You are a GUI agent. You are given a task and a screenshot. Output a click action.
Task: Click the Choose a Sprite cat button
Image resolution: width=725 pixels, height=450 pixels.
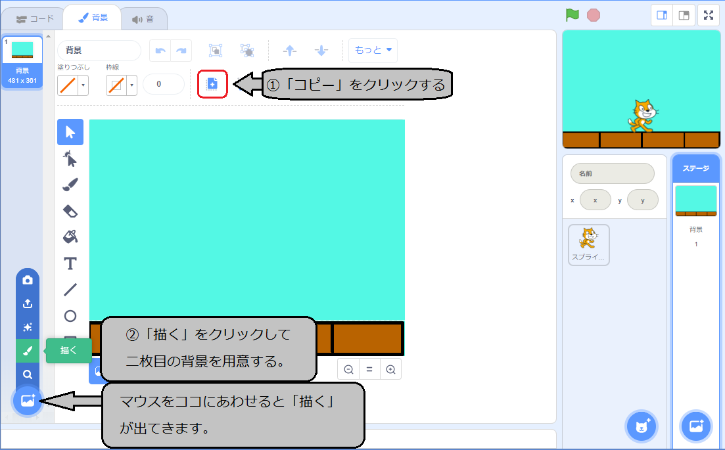(642, 426)
